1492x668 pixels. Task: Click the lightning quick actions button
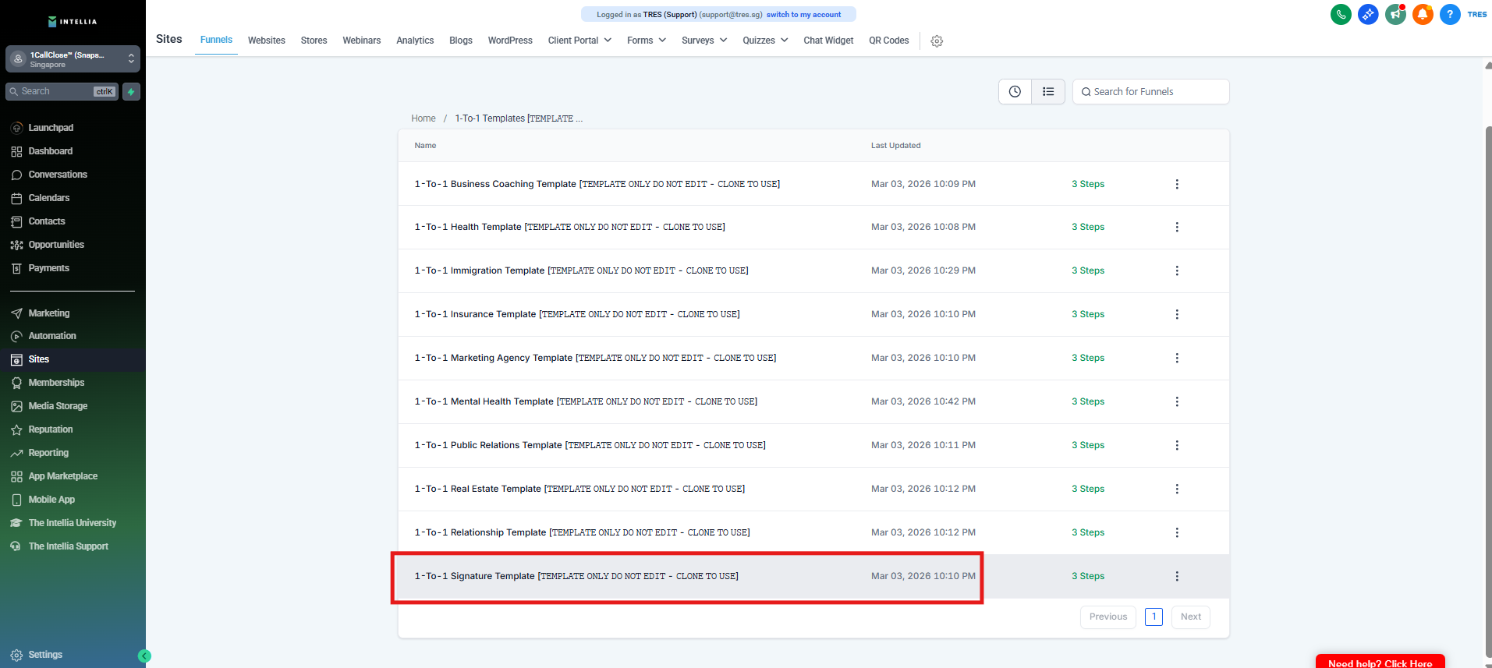tap(131, 92)
